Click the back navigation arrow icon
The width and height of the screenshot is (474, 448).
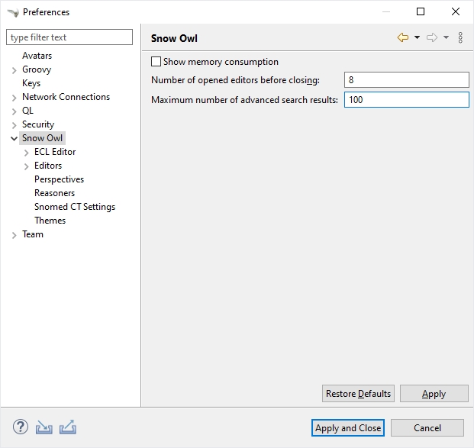click(402, 37)
